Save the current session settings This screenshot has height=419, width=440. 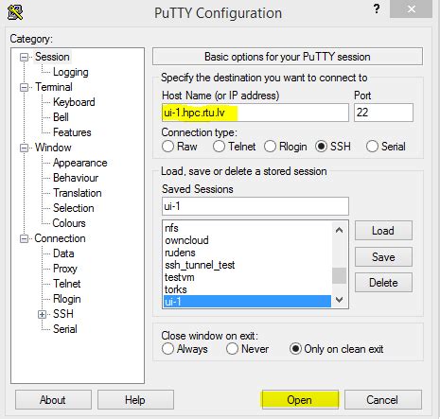pyautogui.click(x=383, y=257)
